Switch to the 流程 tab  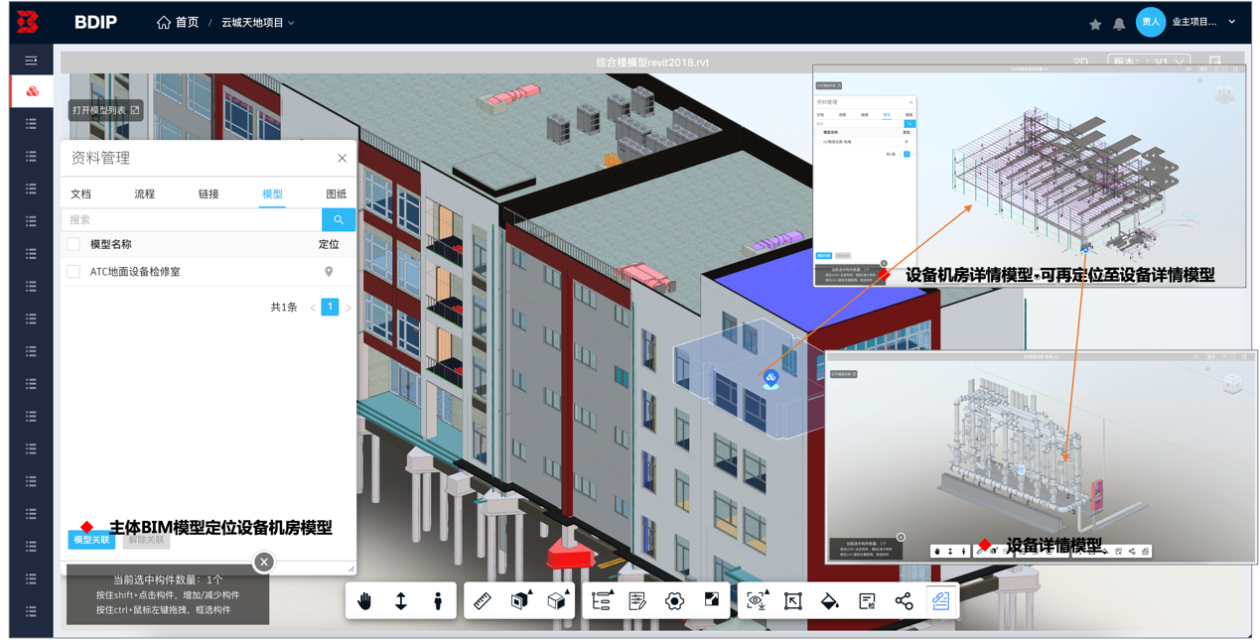(x=145, y=194)
